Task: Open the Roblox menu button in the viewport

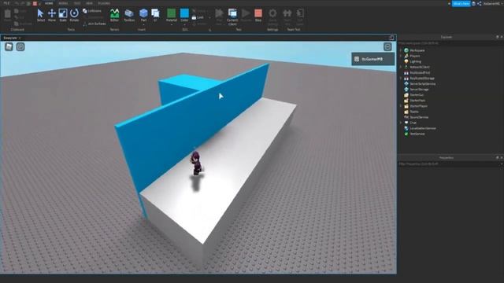Action: coord(9,47)
